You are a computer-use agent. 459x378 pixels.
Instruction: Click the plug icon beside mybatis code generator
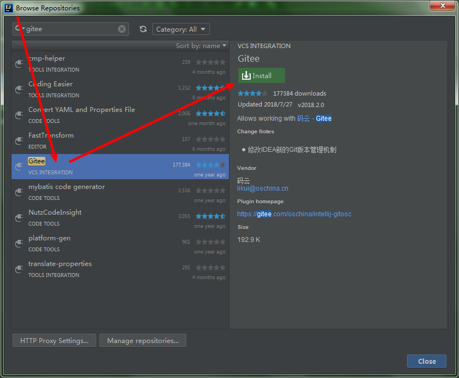[19, 192]
